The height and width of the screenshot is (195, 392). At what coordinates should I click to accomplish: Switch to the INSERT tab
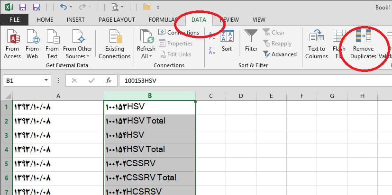coord(76,20)
